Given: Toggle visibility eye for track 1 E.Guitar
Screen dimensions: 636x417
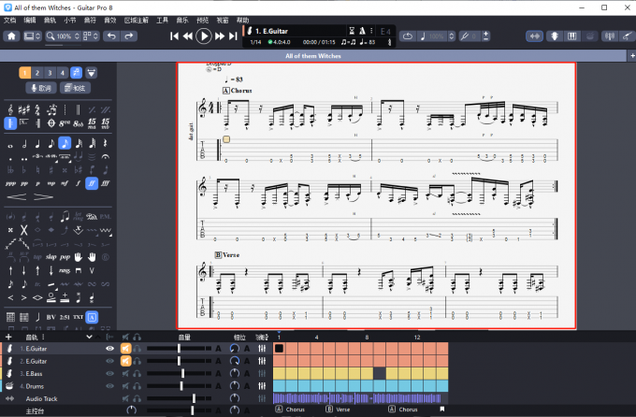Looking at the screenshot, I should pos(110,349).
